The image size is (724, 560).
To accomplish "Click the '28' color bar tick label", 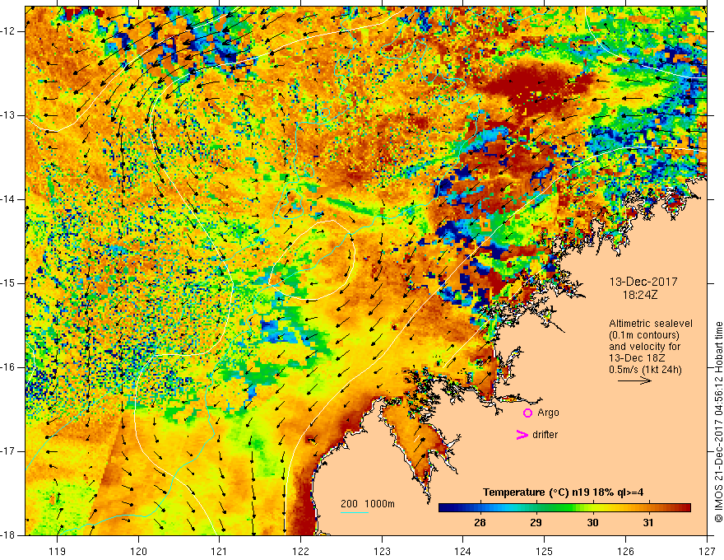I will (480, 523).
